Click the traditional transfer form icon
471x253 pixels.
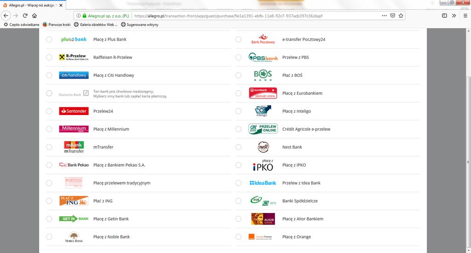[x=74, y=183]
